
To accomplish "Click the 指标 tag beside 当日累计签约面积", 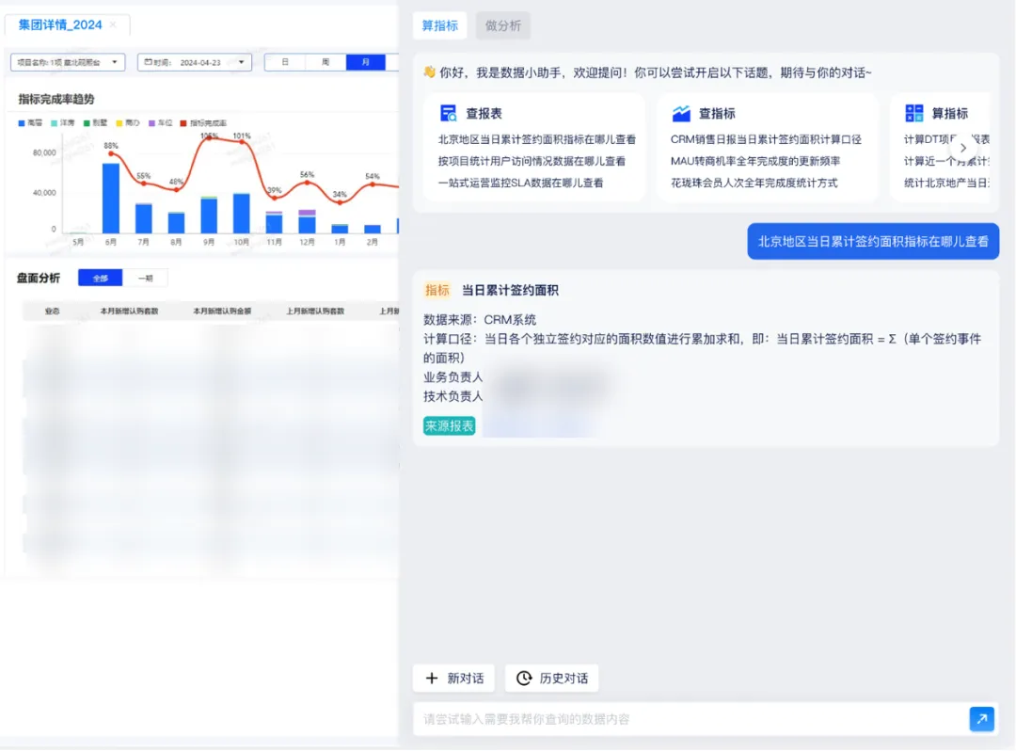I will click(x=437, y=290).
